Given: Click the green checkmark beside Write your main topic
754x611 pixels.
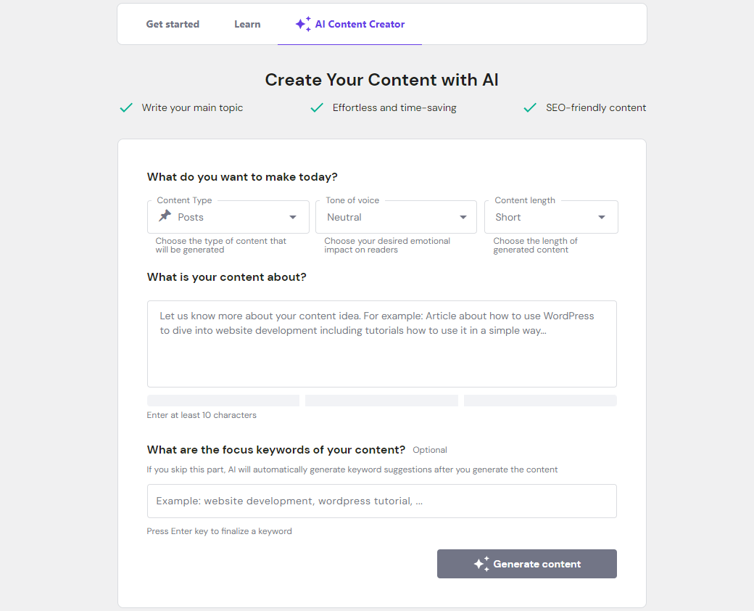Looking at the screenshot, I should 125,107.
